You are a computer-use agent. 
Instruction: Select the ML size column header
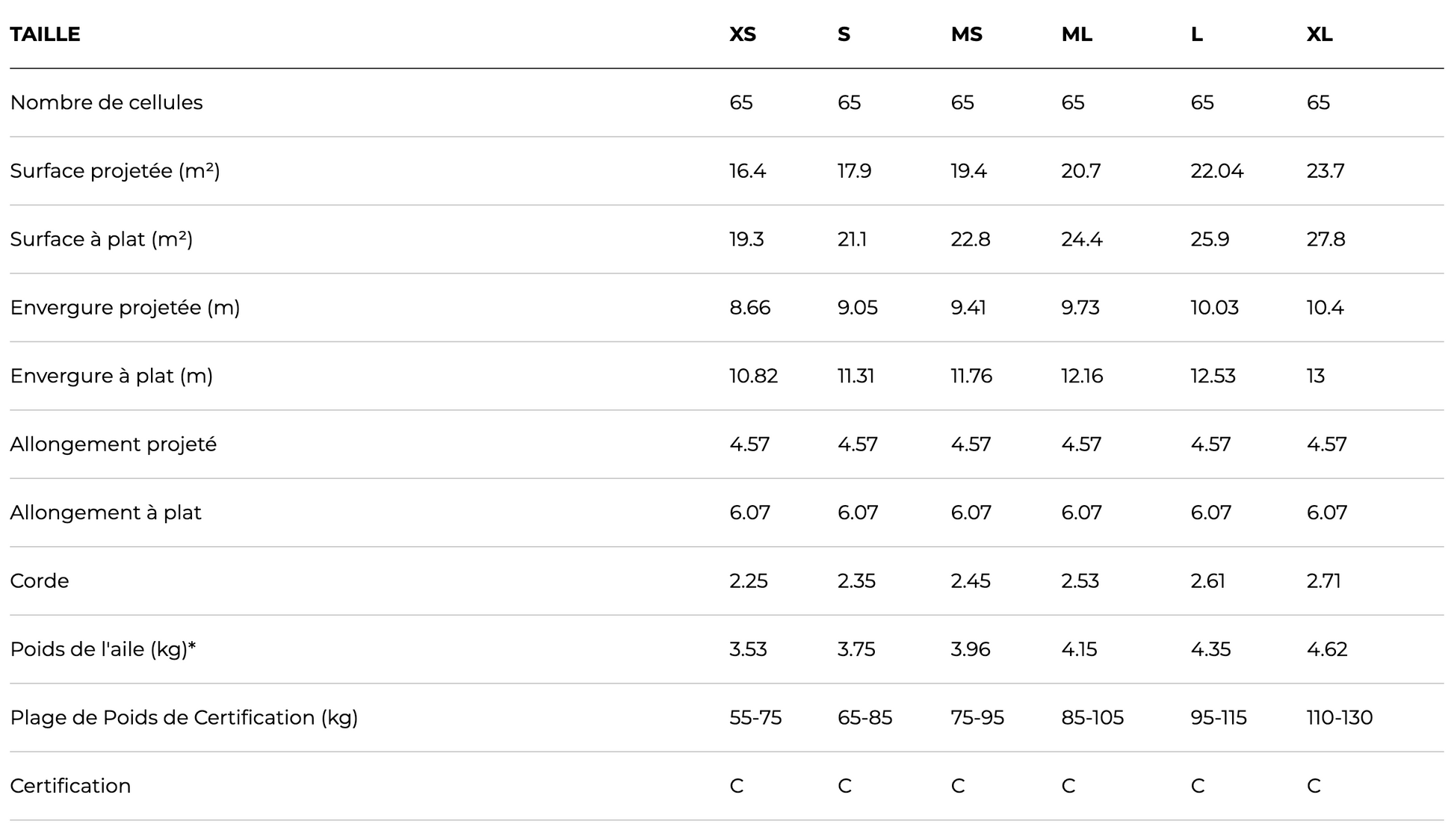point(1076,34)
